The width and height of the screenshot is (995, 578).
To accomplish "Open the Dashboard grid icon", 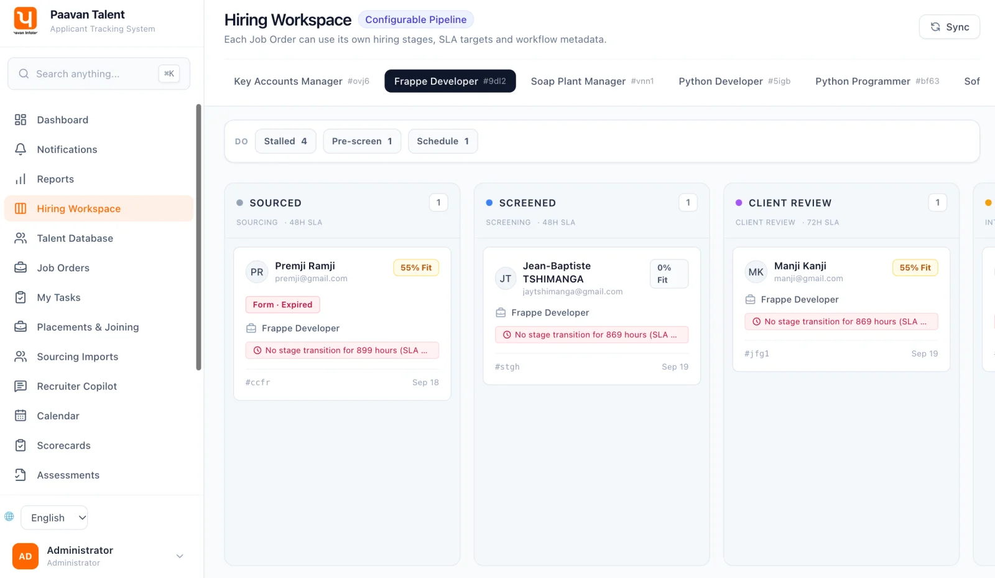I will pos(21,119).
